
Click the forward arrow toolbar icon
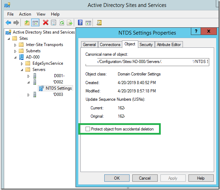click(16, 22)
